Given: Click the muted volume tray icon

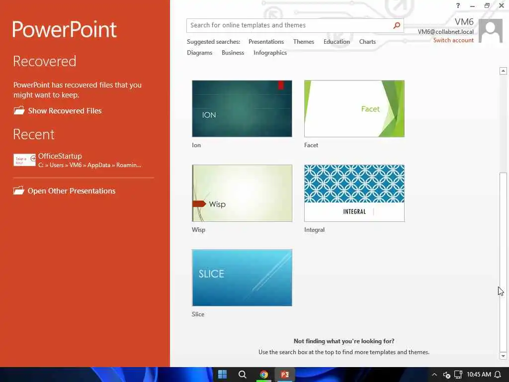Looking at the screenshot, I should [x=447, y=375].
